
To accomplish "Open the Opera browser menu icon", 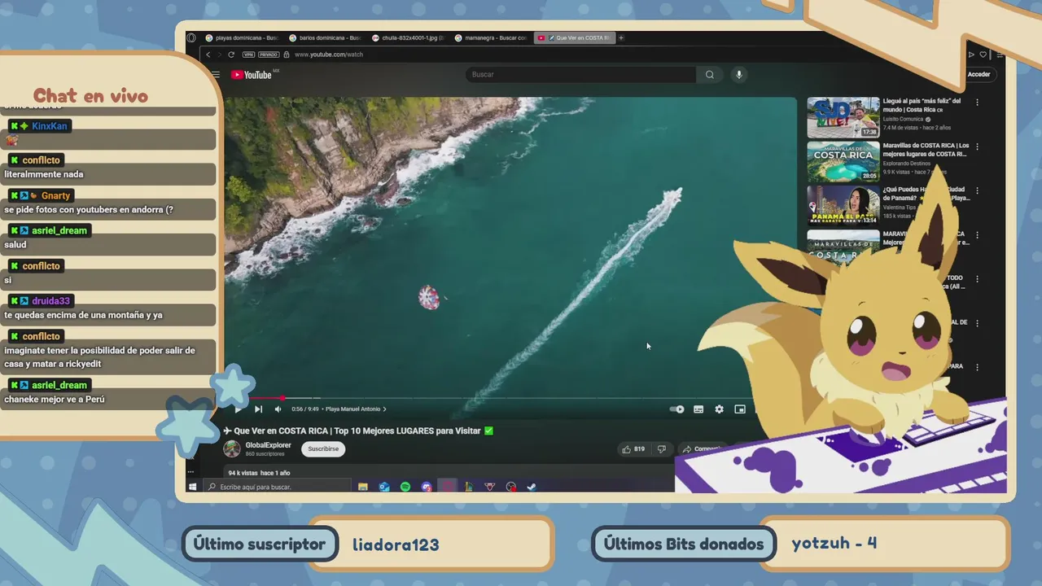I will coord(191,37).
